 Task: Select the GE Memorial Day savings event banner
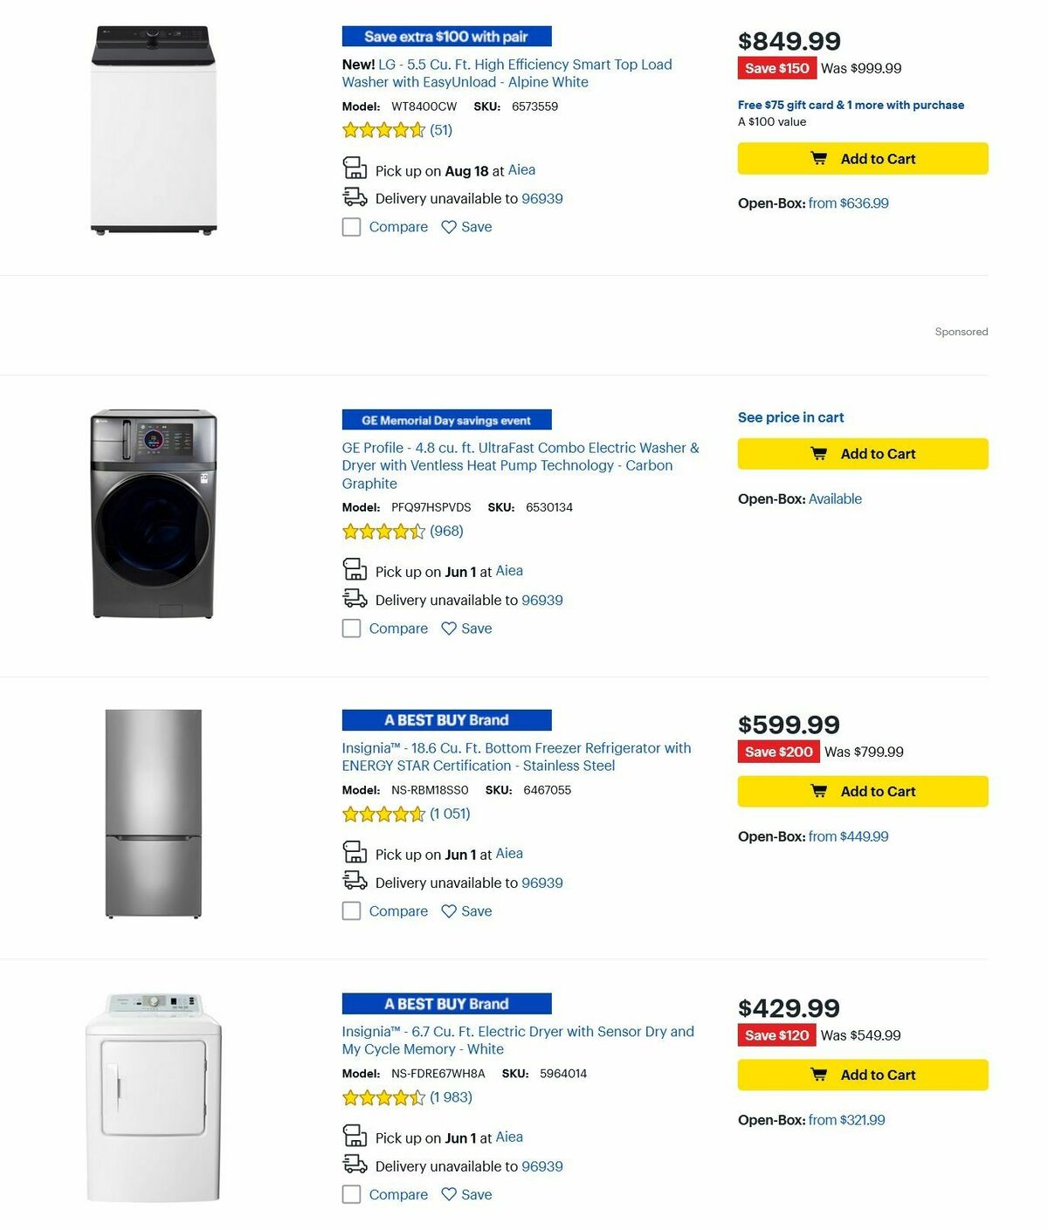click(445, 419)
